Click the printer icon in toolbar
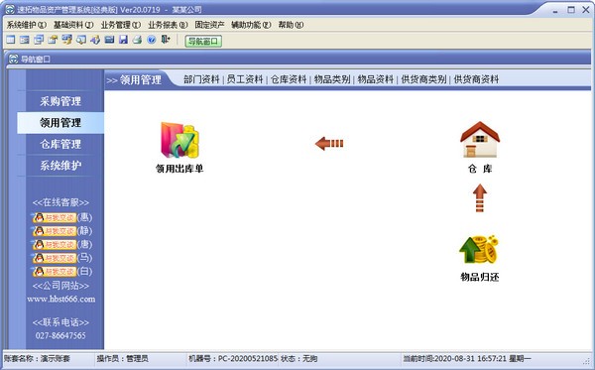This screenshot has width=595, height=370. click(138, 40)
